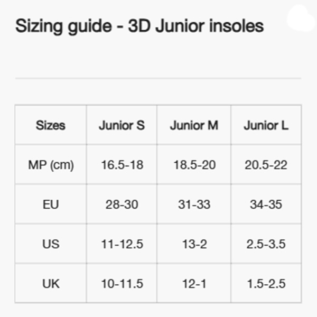317x317 pixels.
Task: Select the Junior S column header
Action: pyautogui.click(x=122, y=126)
